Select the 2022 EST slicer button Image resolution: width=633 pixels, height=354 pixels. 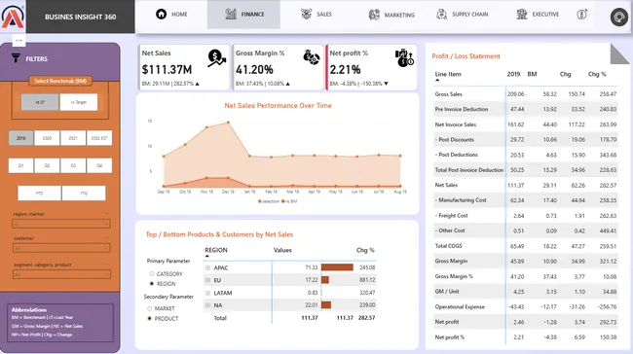[x=99, y=138]
